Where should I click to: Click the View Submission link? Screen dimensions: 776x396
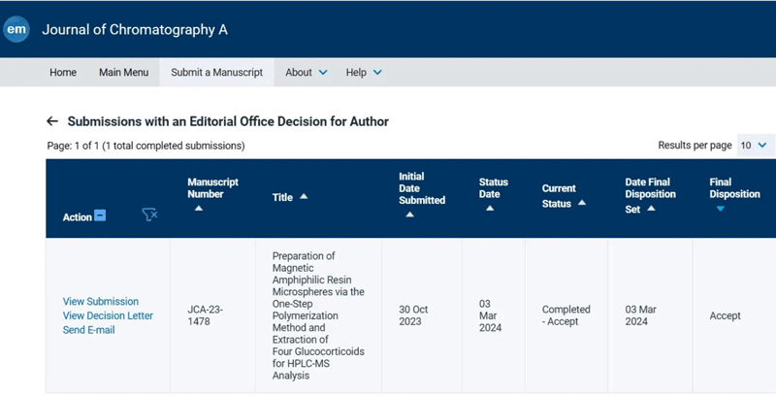coord(101,302)
